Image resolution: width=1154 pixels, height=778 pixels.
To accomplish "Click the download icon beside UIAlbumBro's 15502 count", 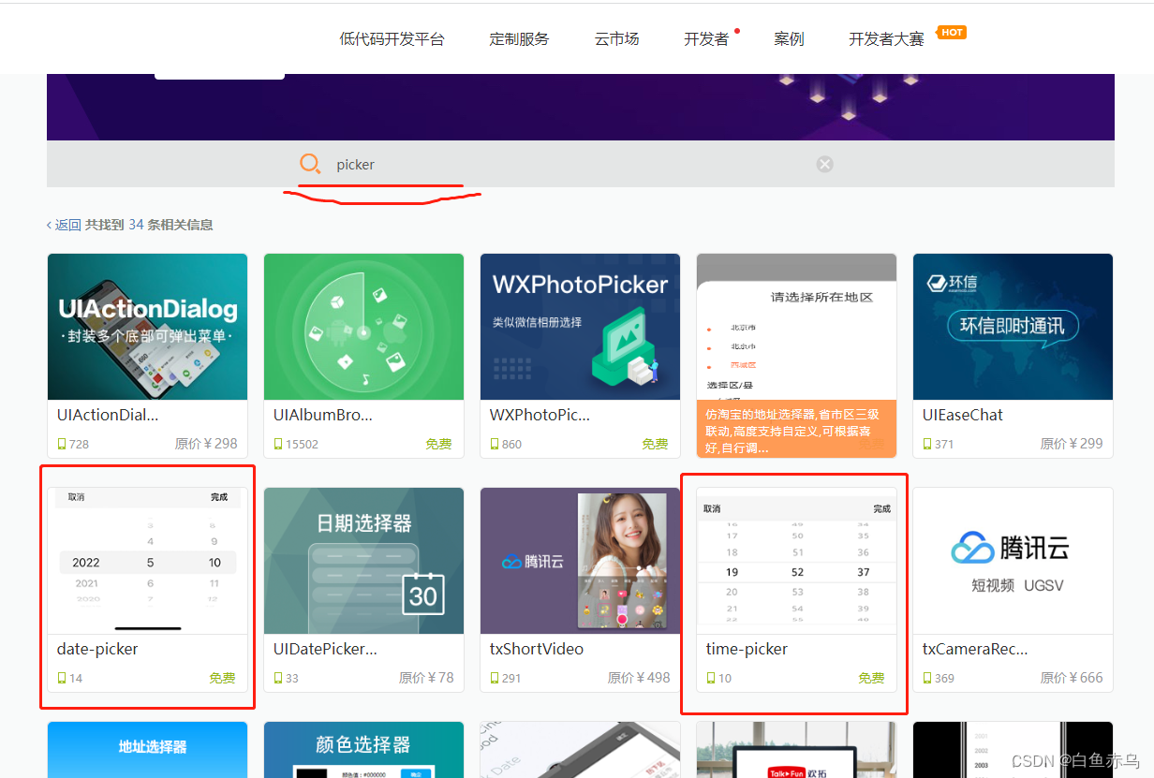I will pyautogui.click(x=277, y=444).
